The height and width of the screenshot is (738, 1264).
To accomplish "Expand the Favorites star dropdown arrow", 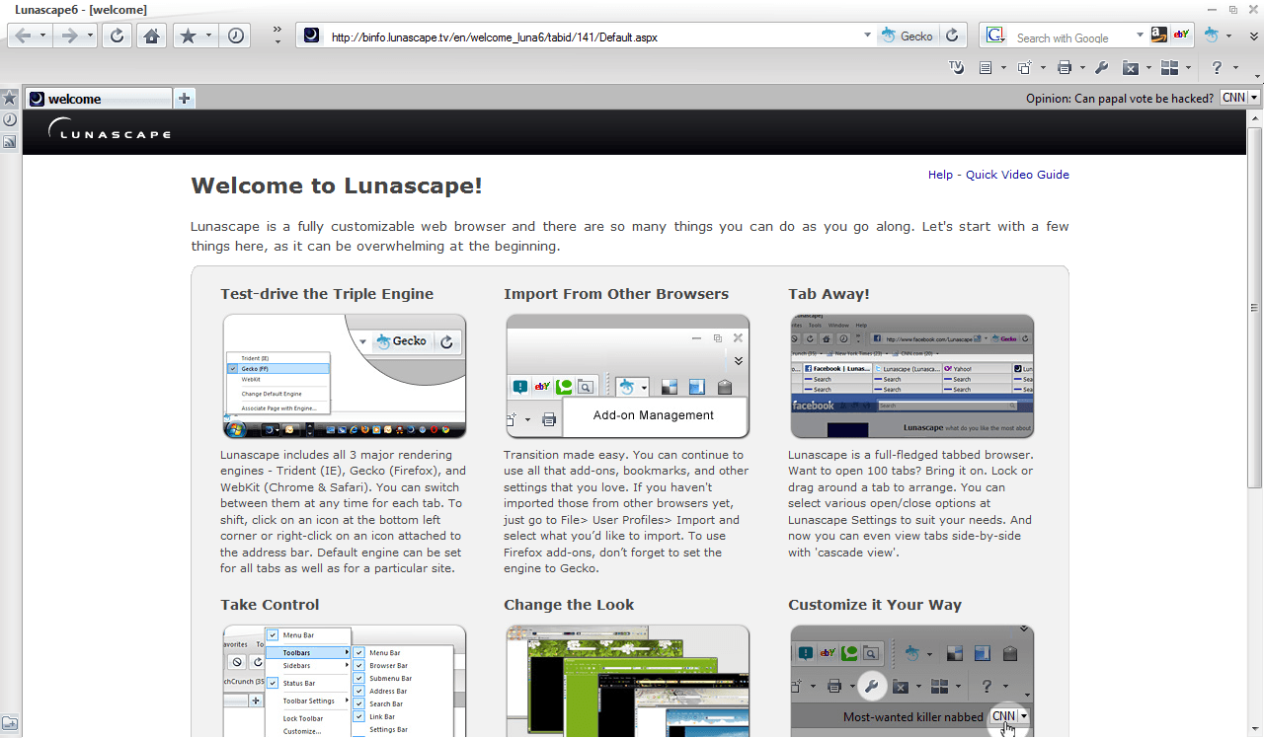I will point(208,36).
